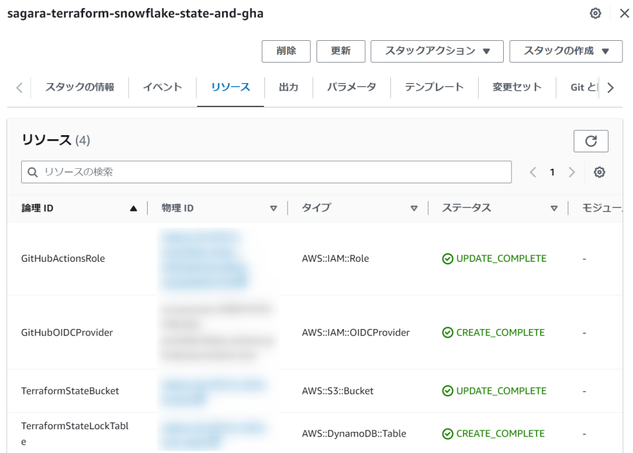This screenshot has width=633, height=453.
Task: Sort by 論理 ID column
Action: [x=79, y=208]
